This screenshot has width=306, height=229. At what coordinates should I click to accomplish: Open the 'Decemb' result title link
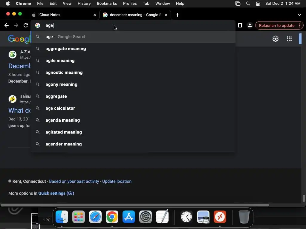click(x=19, y=66)
